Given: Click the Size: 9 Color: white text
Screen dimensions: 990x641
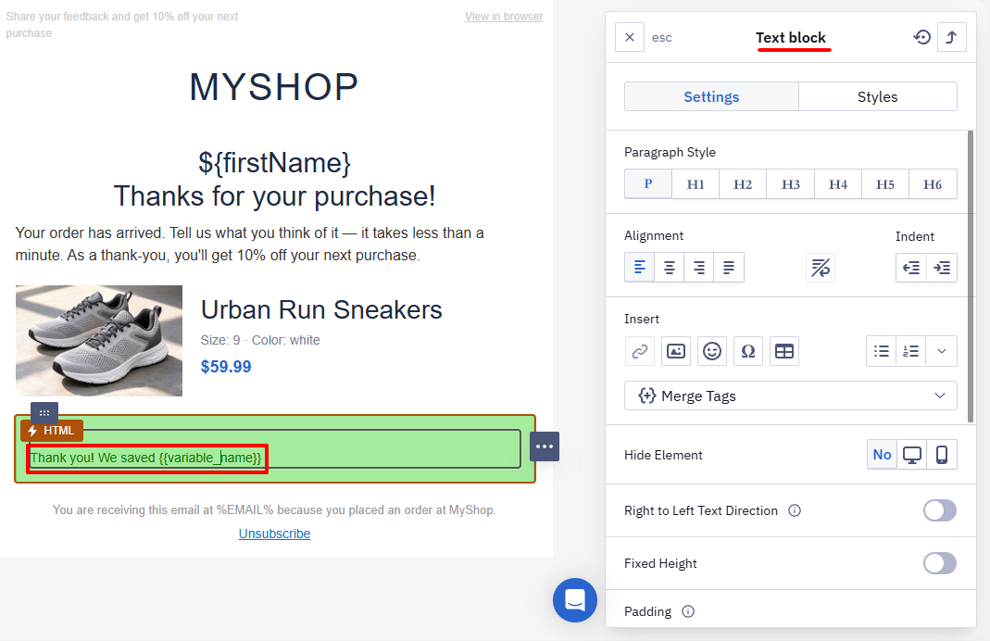Looking at the screenshot, I should 260,340.
